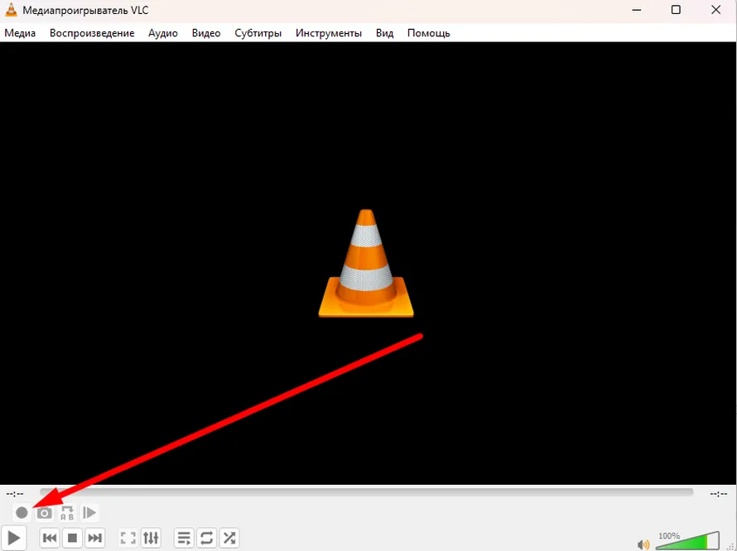The height and width of the screenshot is (551, 737).
Task: Toggle the A-B loop button
Action: [67, 512]
